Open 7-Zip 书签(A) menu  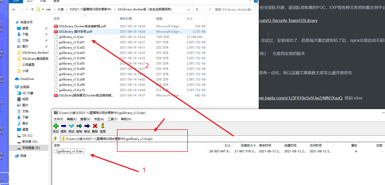(x=99, y=119)
